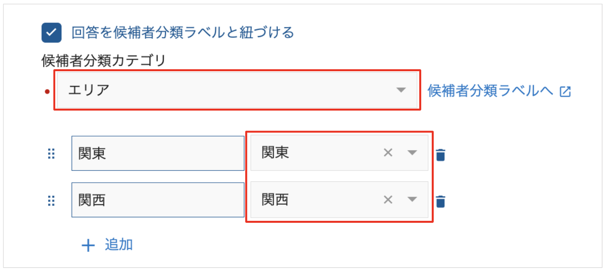Click the external link icon beside 候補者分類ラベルへ

(x=565, y=92)
